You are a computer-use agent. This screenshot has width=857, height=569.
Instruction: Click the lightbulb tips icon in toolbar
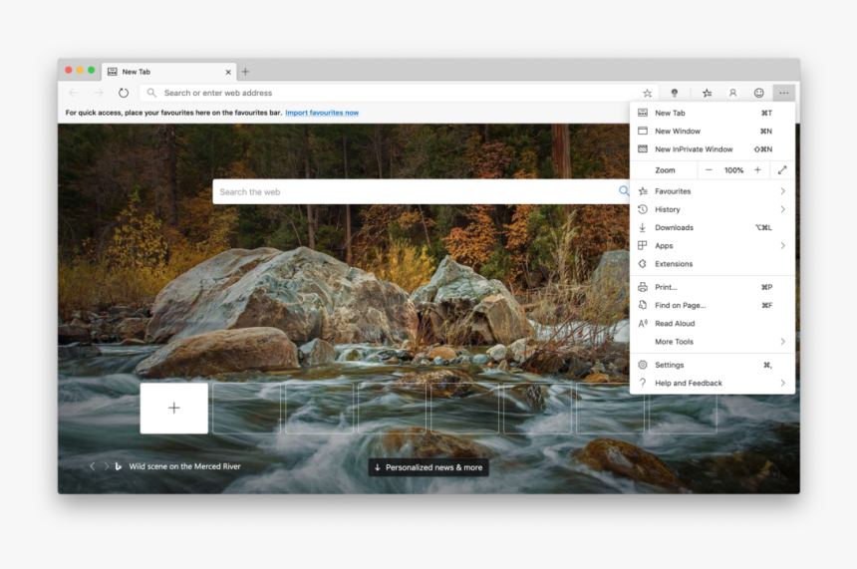[675, 93]
